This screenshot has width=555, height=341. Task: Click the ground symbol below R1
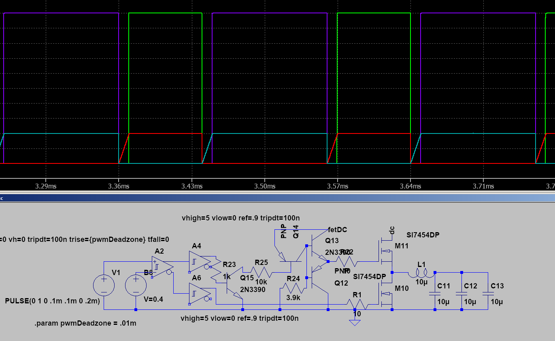355,322
